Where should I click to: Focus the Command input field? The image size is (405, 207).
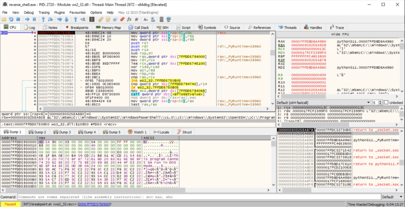point(199,197)
